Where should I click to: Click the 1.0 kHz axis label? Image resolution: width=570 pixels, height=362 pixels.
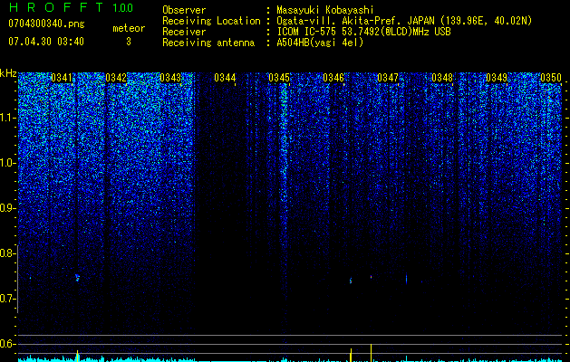pos(7,163)
